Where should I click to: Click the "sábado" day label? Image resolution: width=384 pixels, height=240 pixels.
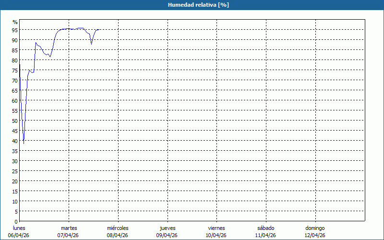266,228
